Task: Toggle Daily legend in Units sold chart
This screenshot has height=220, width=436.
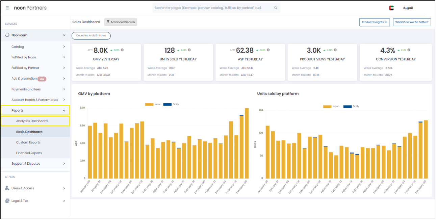Action: tap(356, 107)
